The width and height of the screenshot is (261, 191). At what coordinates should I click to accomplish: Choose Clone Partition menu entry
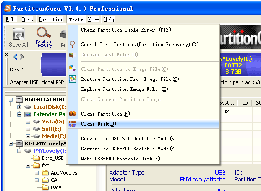pyautogui.click(x=143, y=114)
